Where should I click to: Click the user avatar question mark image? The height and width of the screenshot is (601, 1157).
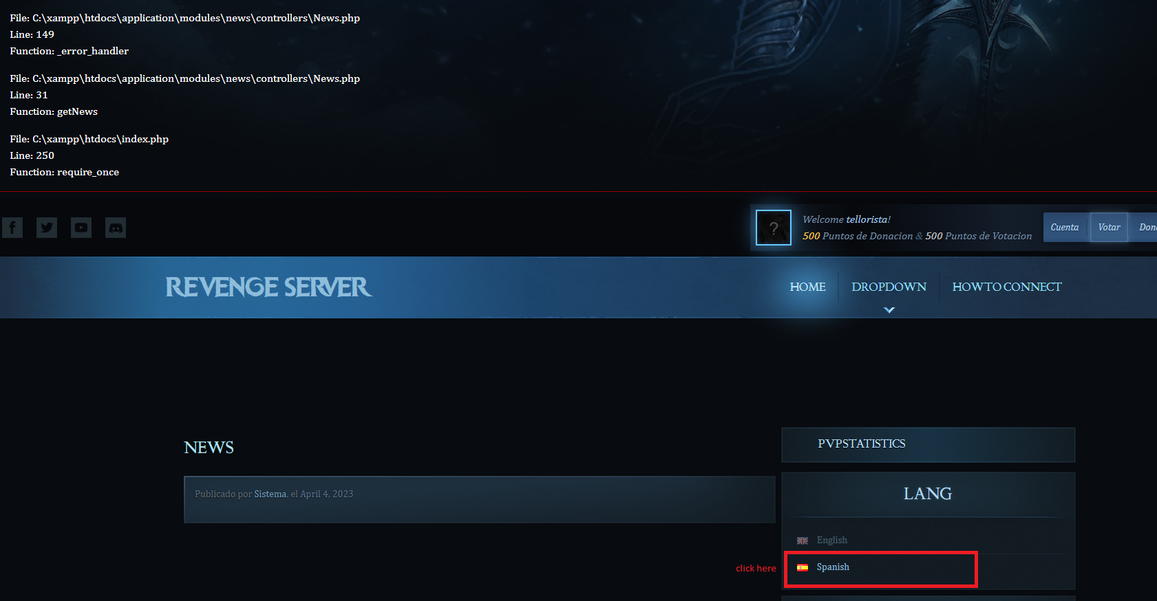pyautogui.click(x=774, y=228)
